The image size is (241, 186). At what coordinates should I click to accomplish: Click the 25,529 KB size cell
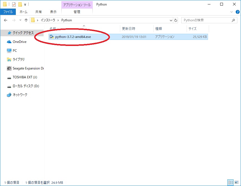tap(200, 37)
